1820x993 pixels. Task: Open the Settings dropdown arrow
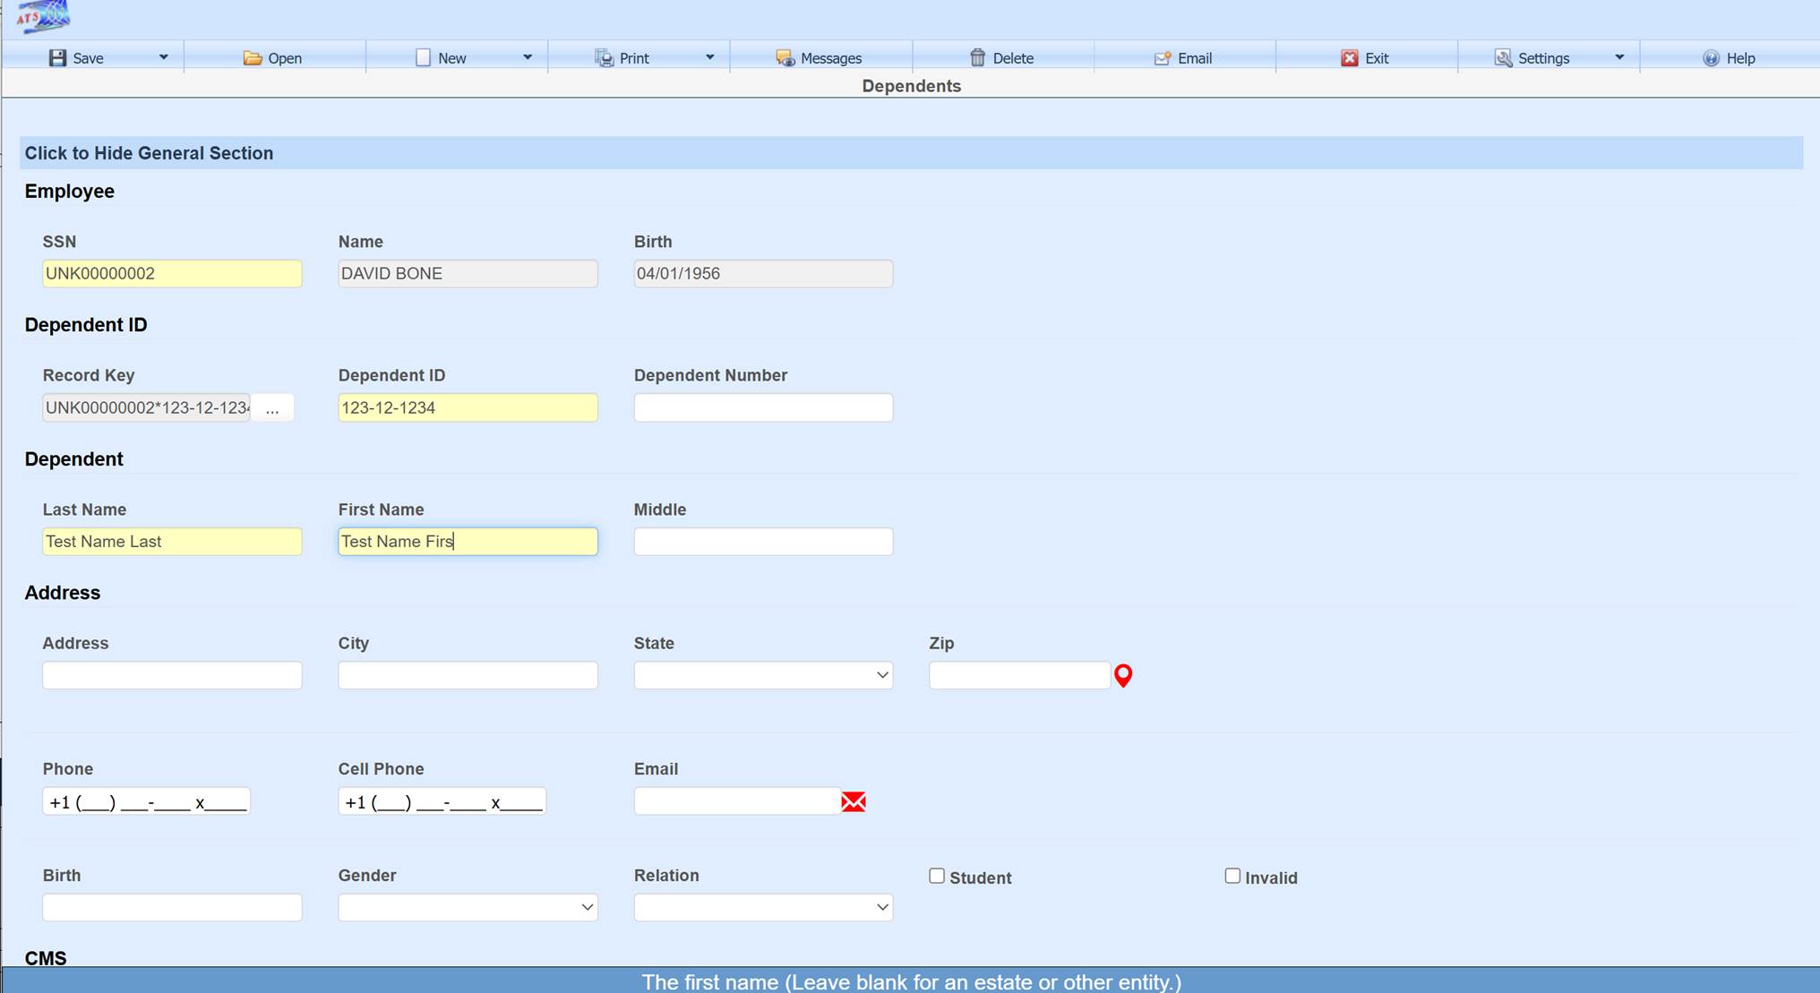click(x=1619, y=57)
